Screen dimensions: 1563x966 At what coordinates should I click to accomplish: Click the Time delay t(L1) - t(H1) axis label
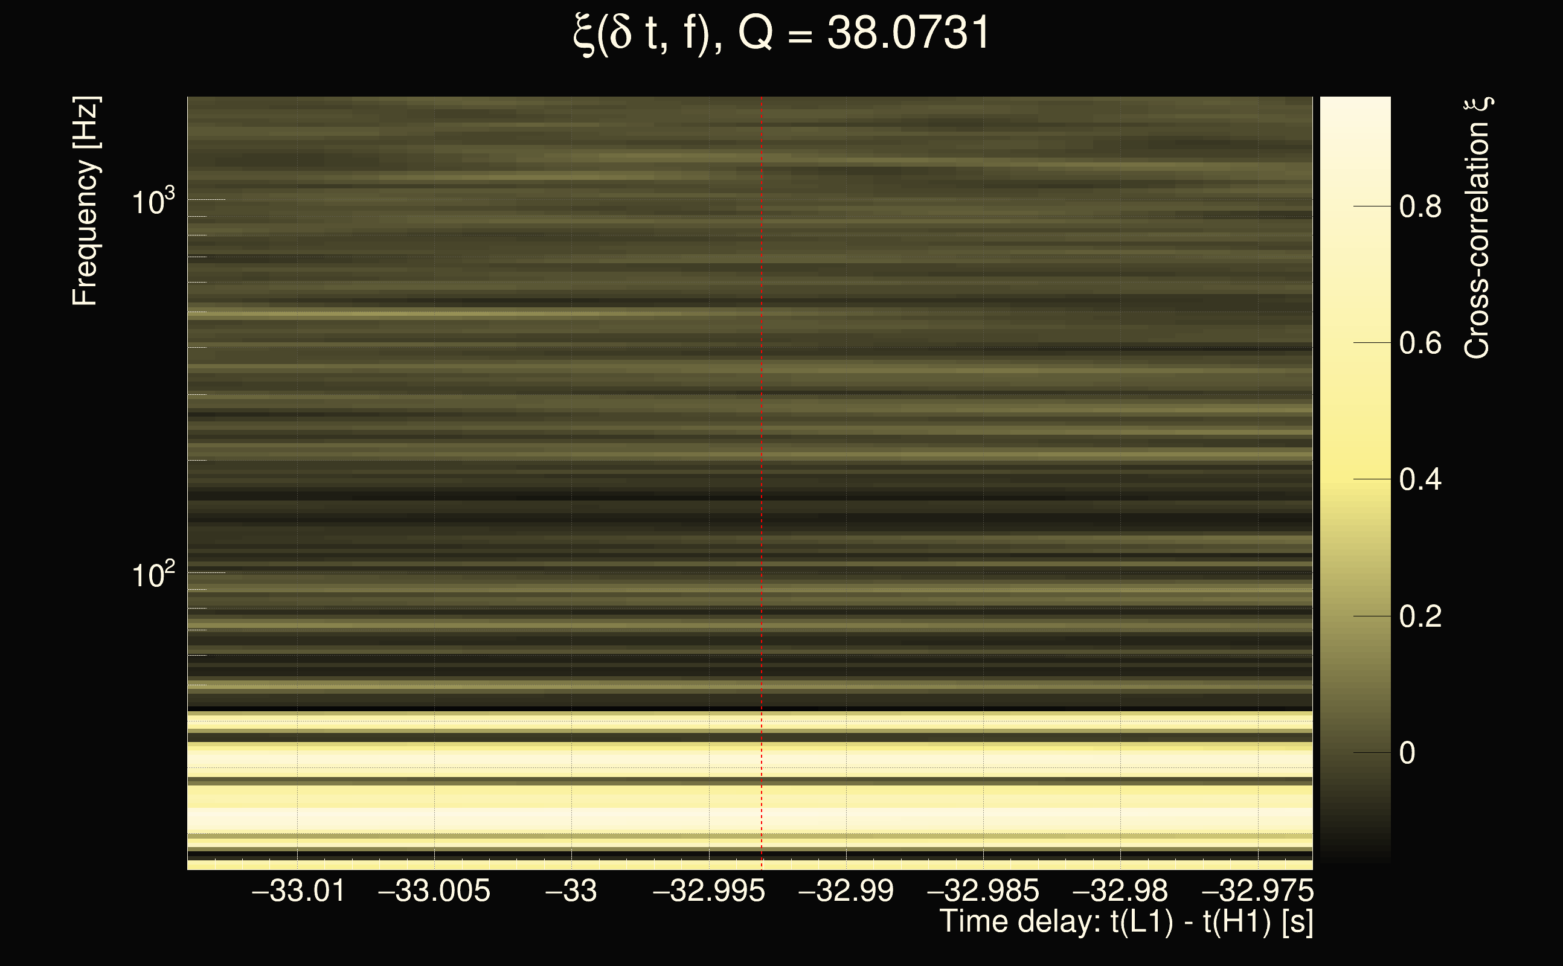[x=1126, y=921]
